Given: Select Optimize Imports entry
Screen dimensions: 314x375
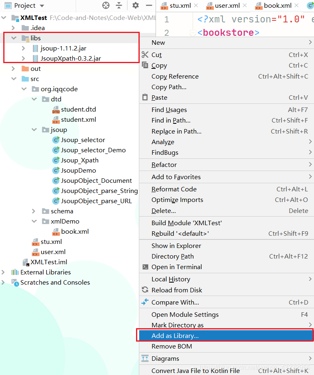Looking at the screenshot, I should (x=226, y=200).
